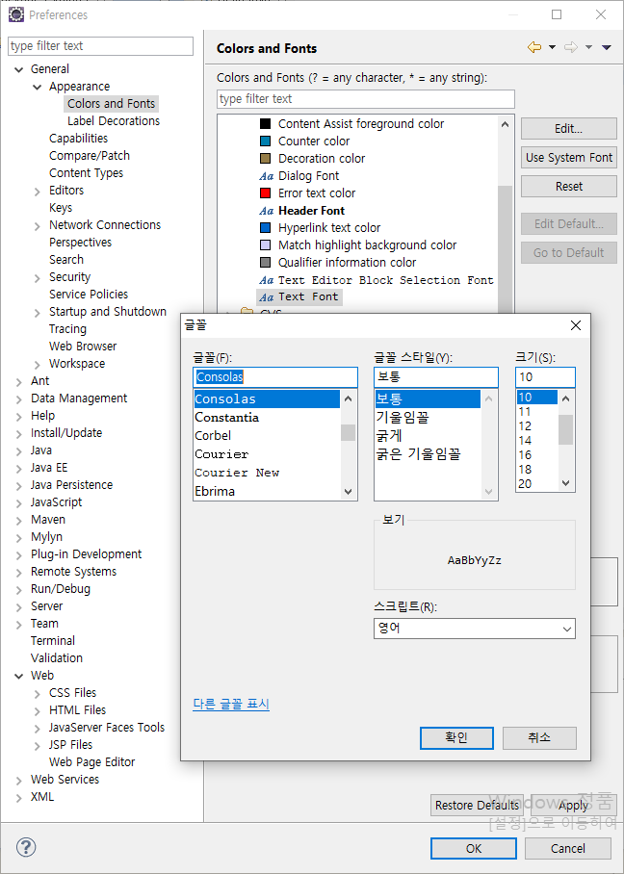Select Label Decorations tree item
The width and height of the screenshot is (624, 874).
pyautogui.click(x=114, y=121)
